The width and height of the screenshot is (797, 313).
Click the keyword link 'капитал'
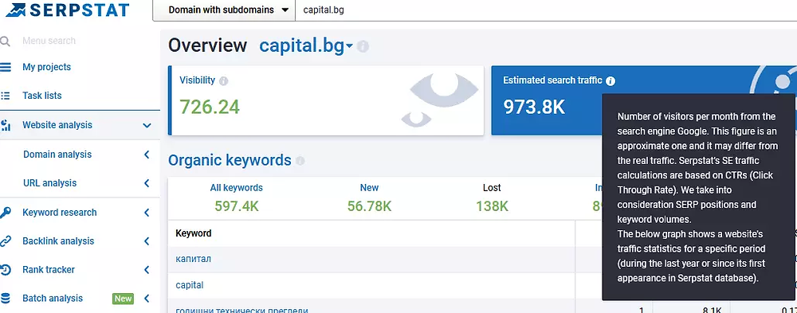click(x=193, y=259)
